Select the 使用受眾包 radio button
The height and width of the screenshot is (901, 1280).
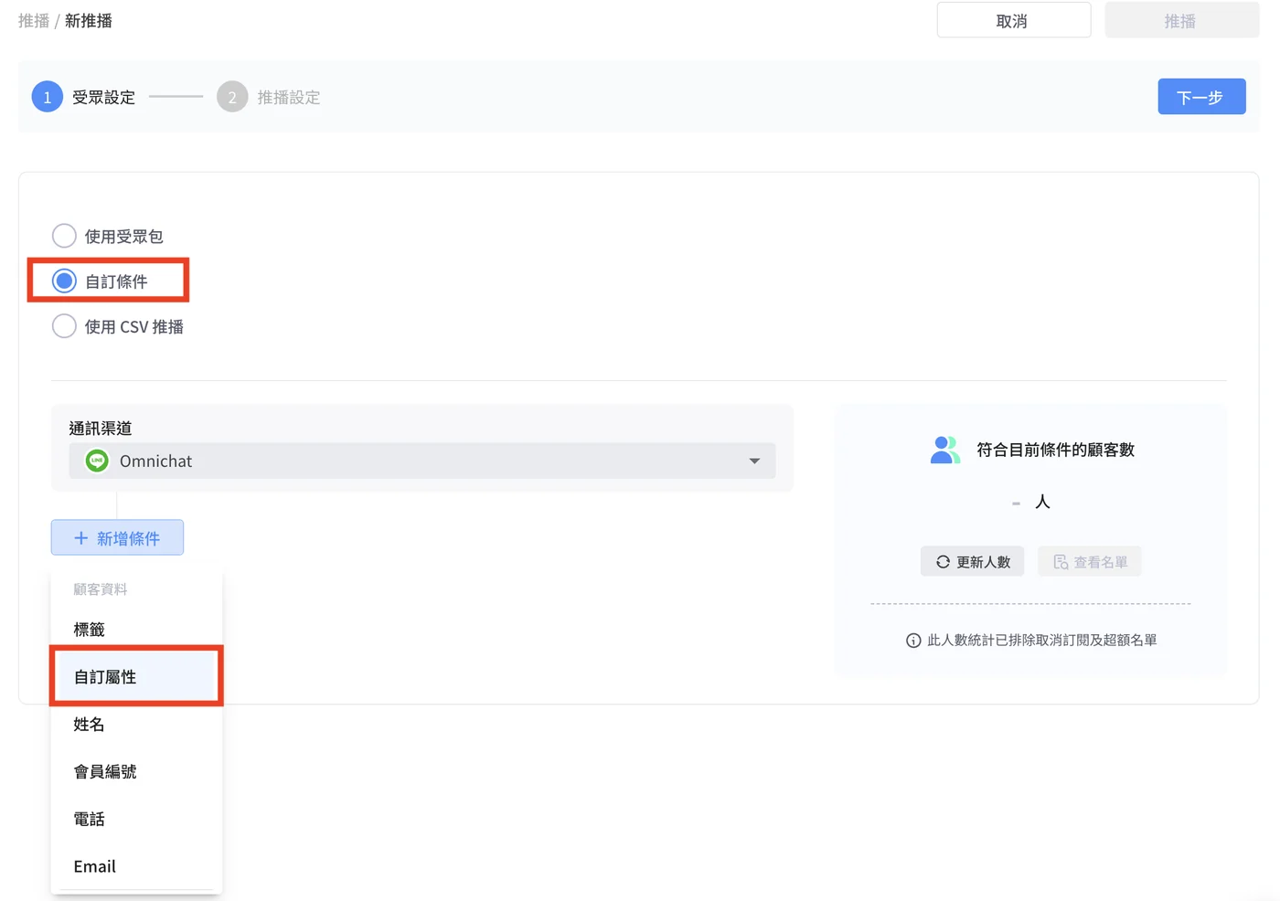click(64, 236)
